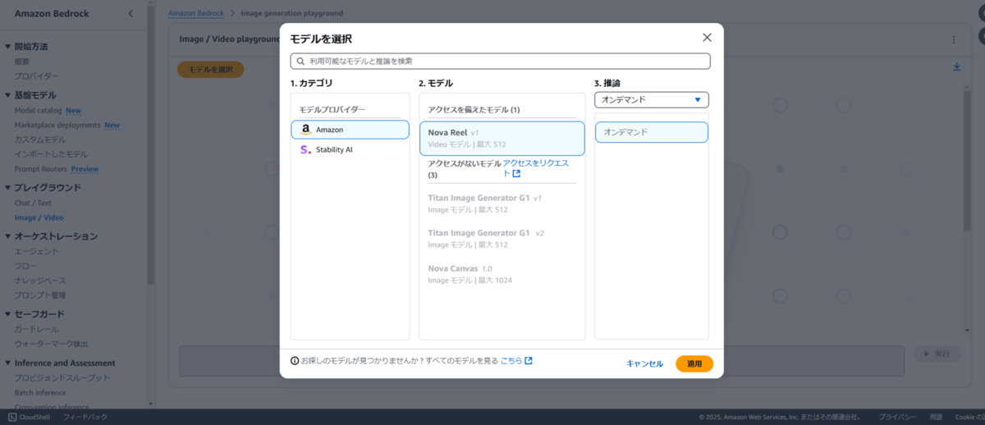The height and width of the screenshot is (425, 985).
Task: Open カスタムモデル in sidebar
Action: pos(40,139)
